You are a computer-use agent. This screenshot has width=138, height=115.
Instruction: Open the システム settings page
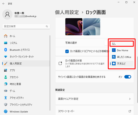pos(26,43)
